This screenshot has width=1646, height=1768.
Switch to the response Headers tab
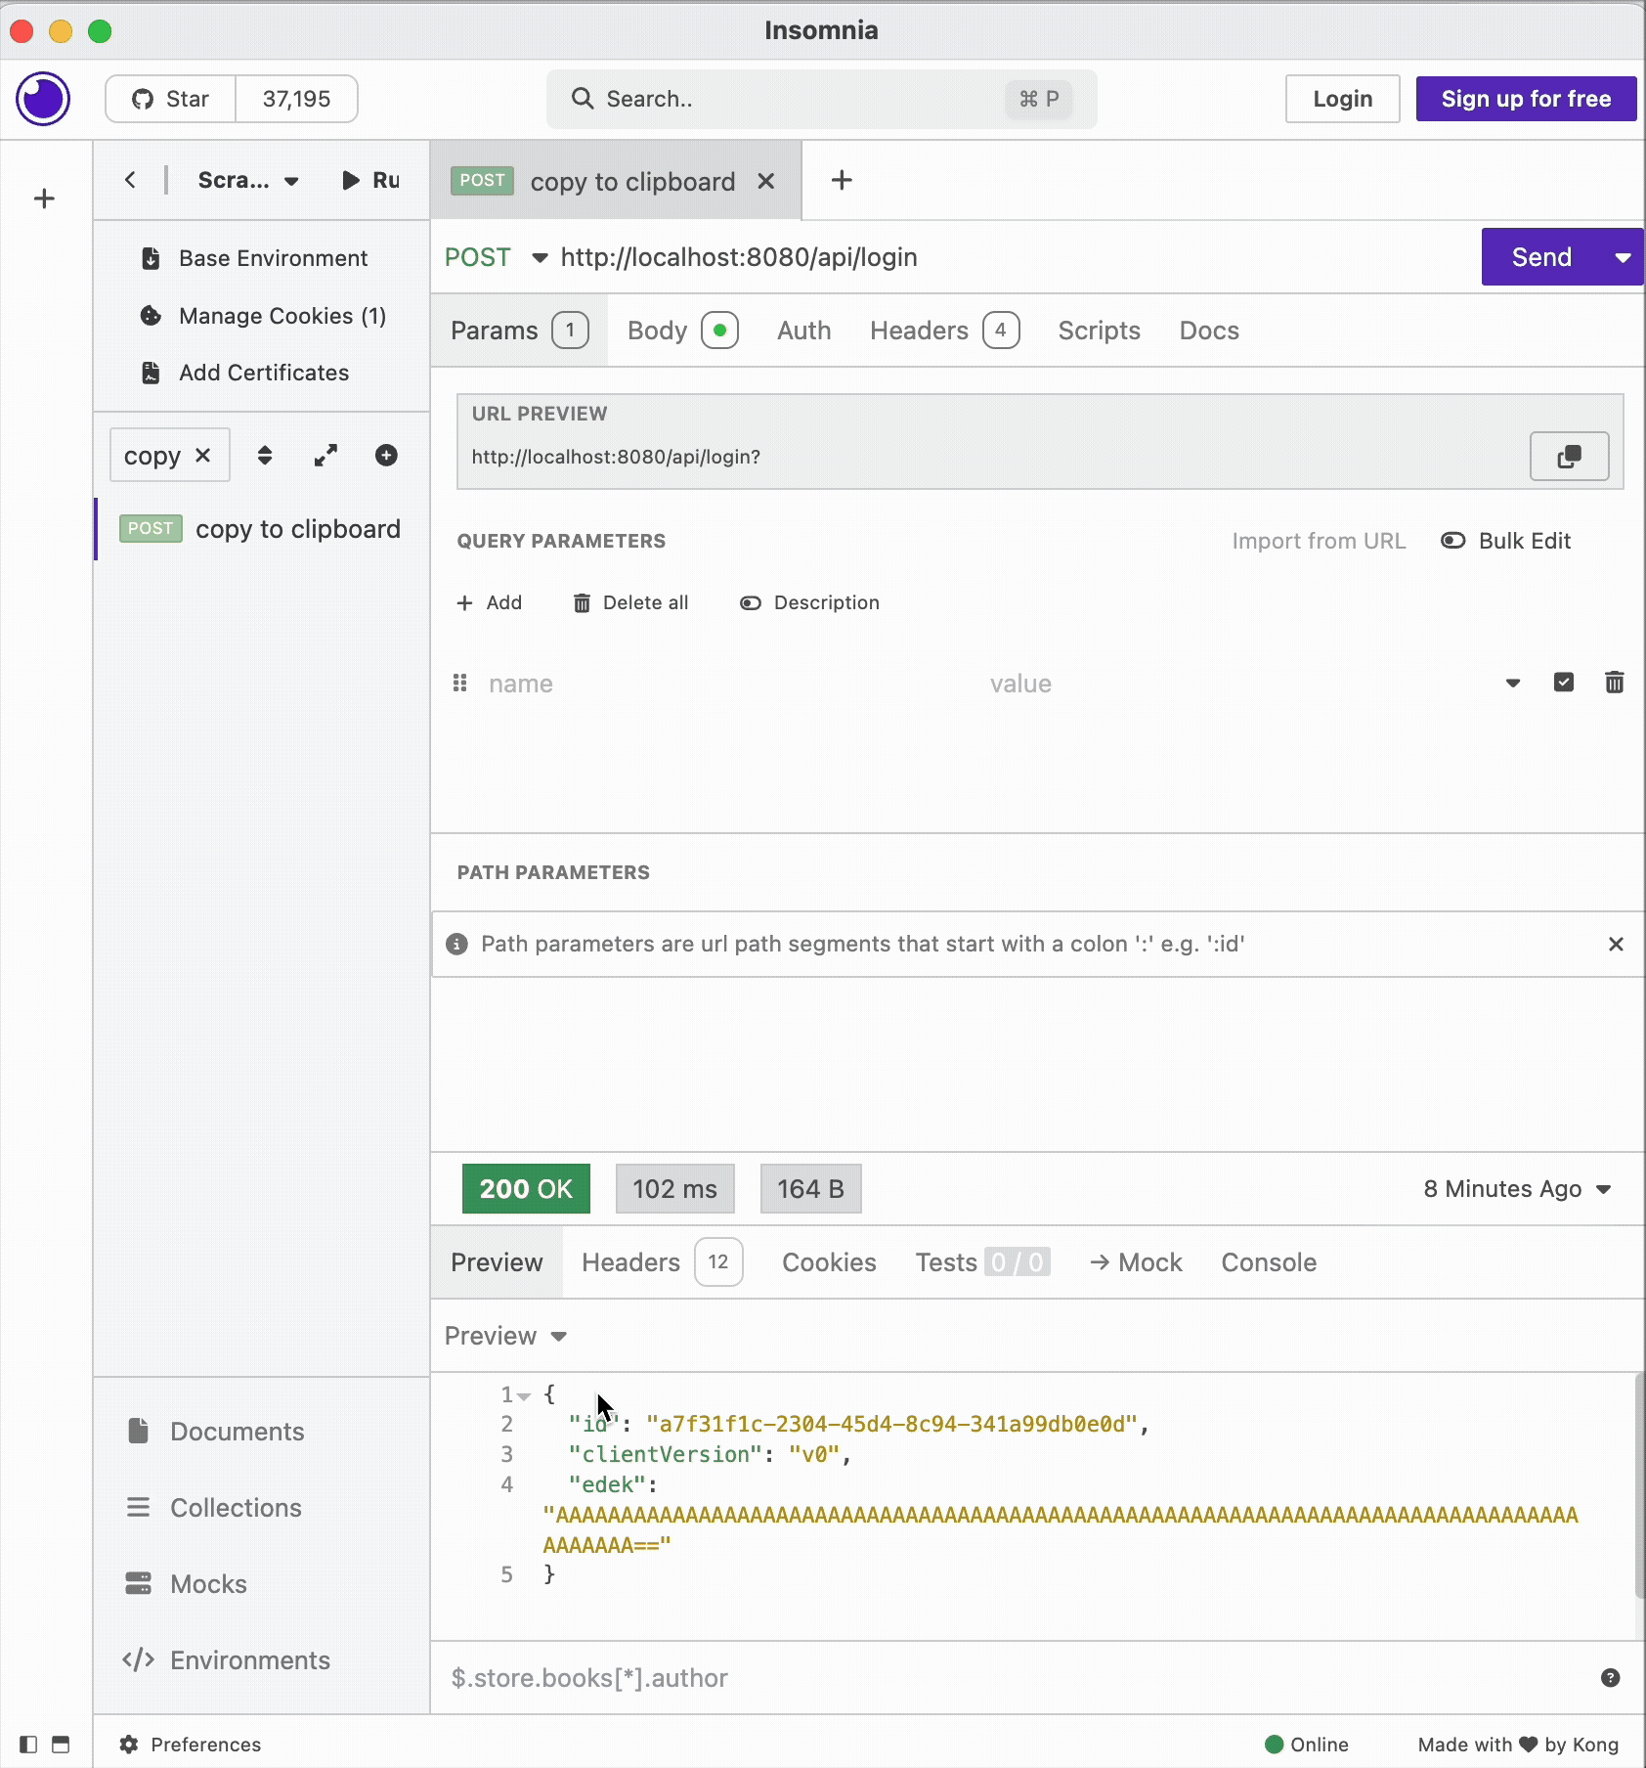[662, 1262]
